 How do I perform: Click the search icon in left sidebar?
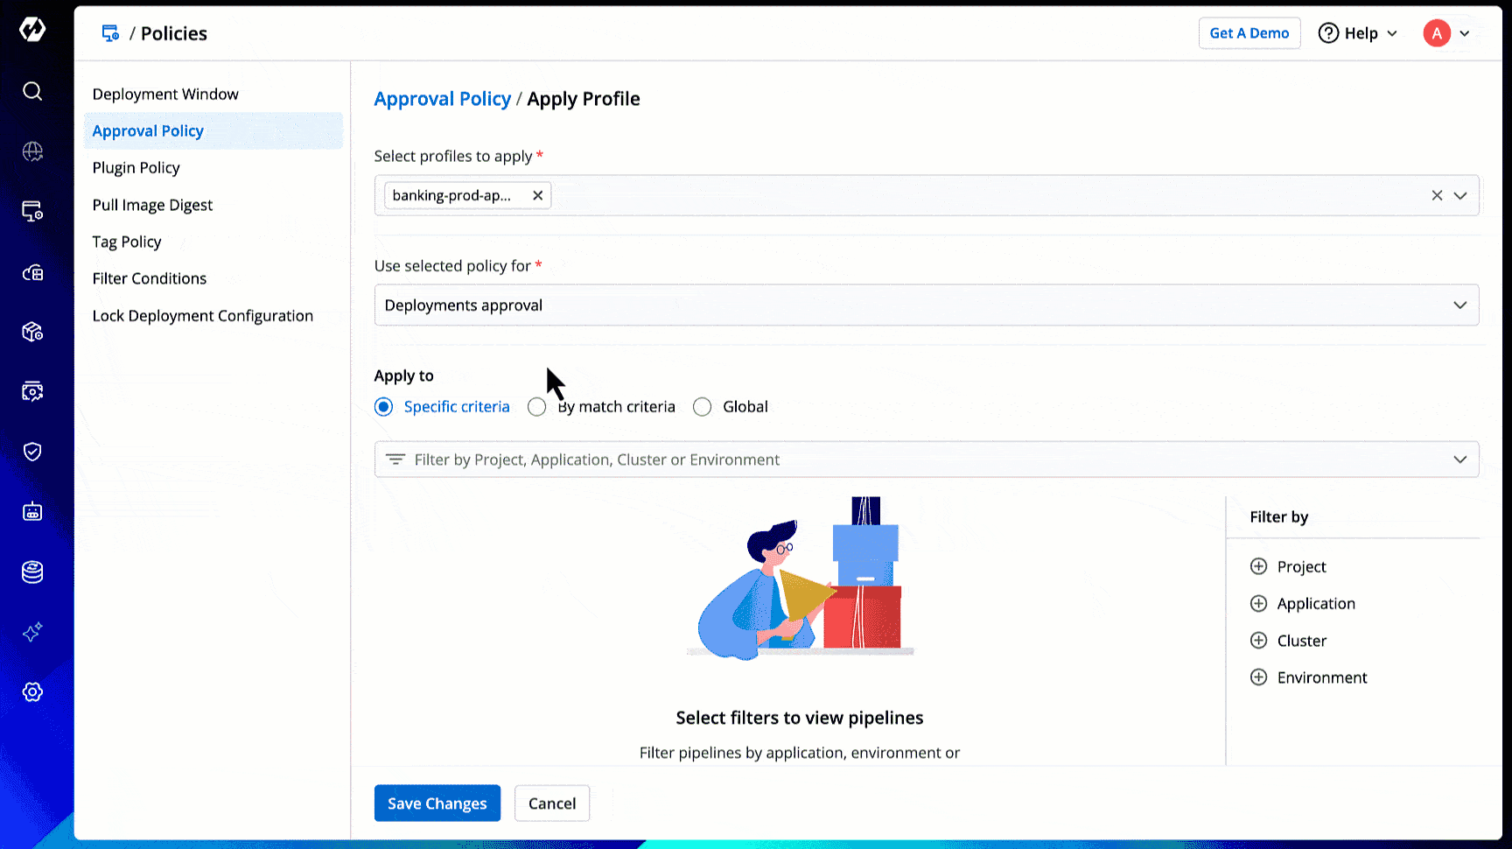tap(32, 91)
